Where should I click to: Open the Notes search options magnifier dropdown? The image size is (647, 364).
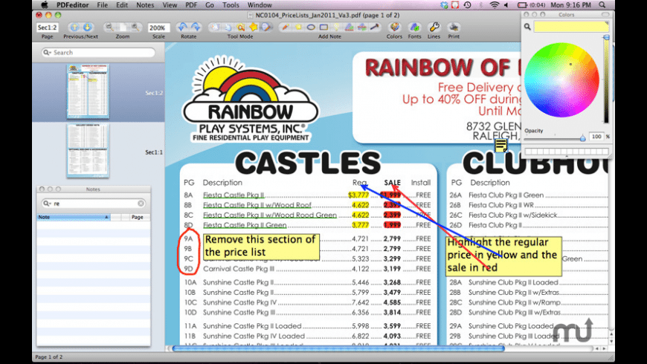pyautogui.click(x=46, y=204)
